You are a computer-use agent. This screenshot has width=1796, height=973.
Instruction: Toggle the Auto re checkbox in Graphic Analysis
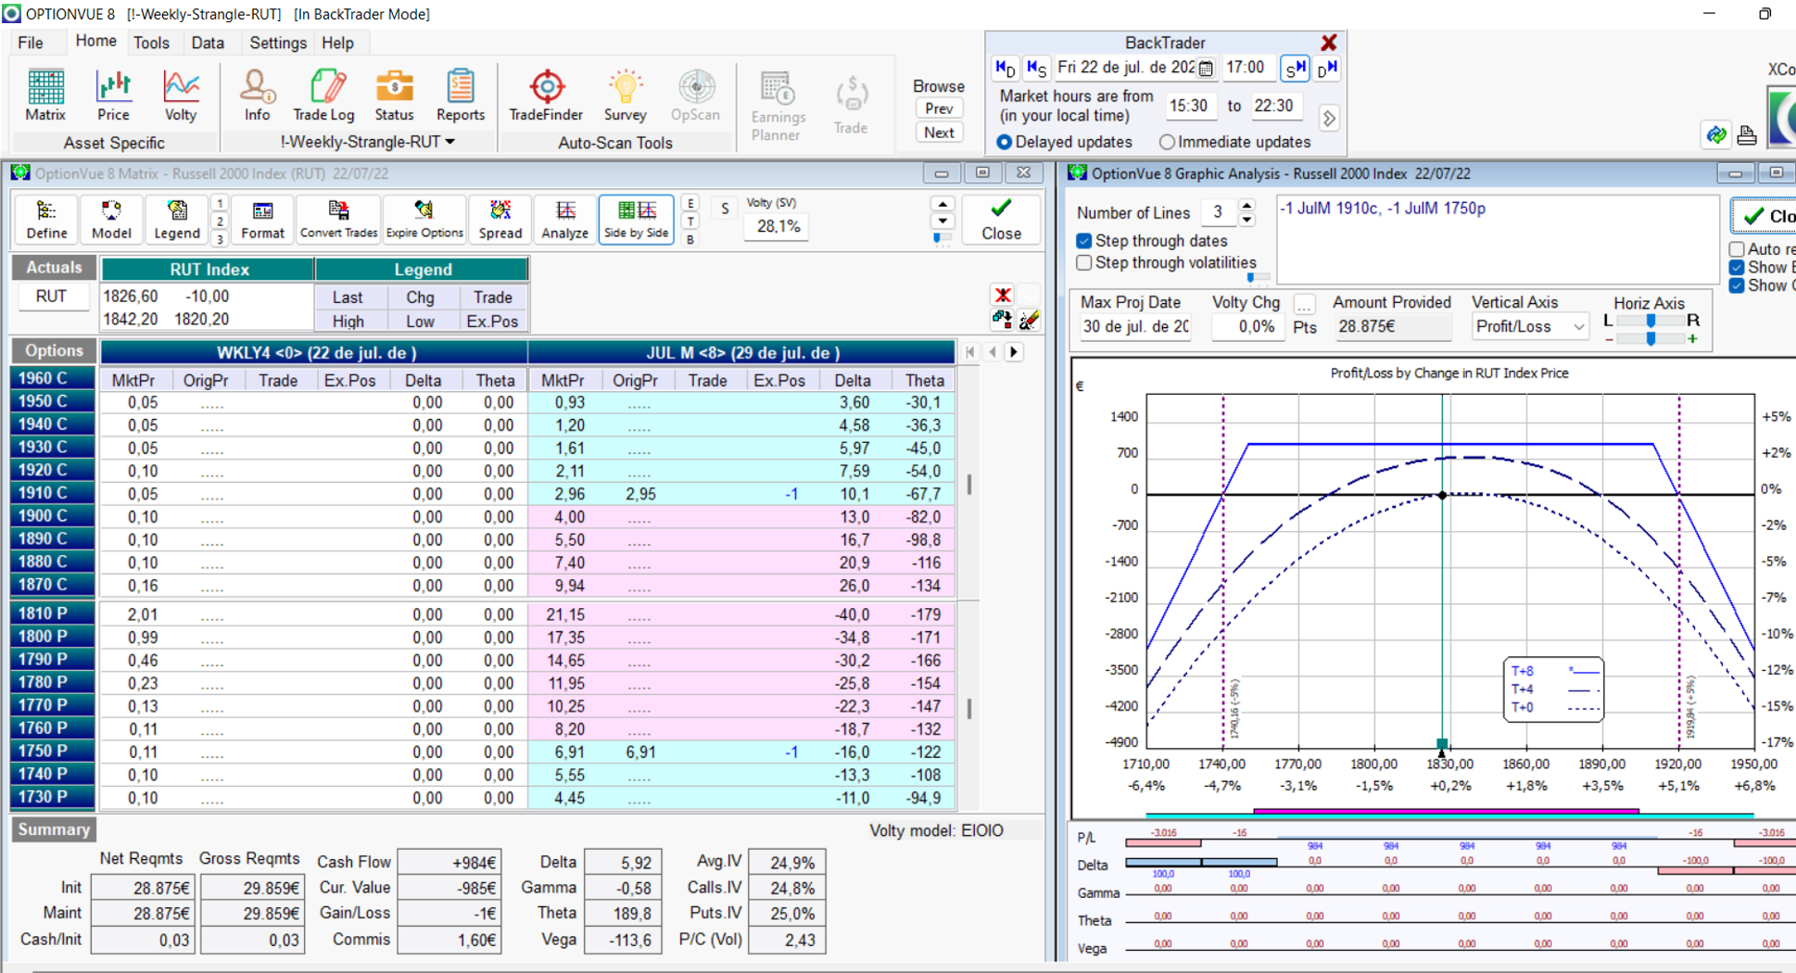1737,249
